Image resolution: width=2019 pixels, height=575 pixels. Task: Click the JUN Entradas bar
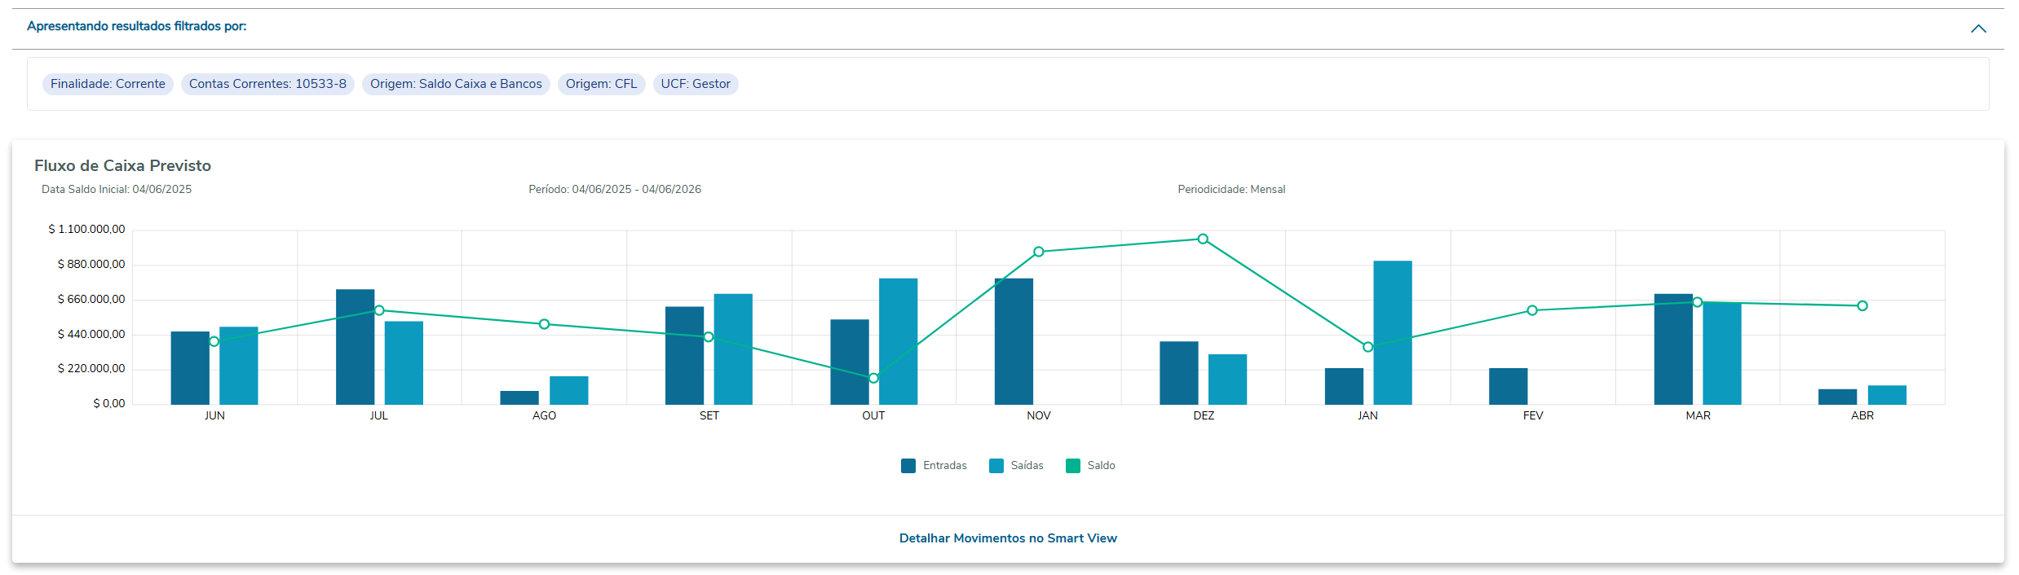(x=190, y=368)
